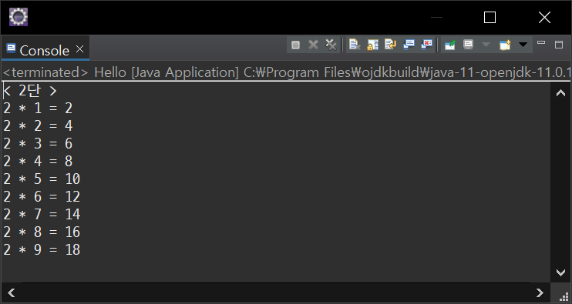
Task: Click the horizontal scrollbar right arrow
Action: 540,292
